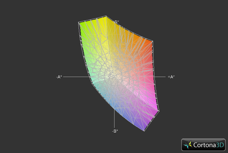
Task: Click the horizontal A* axis line left of gamut
Action: click(x=76, y=77)
